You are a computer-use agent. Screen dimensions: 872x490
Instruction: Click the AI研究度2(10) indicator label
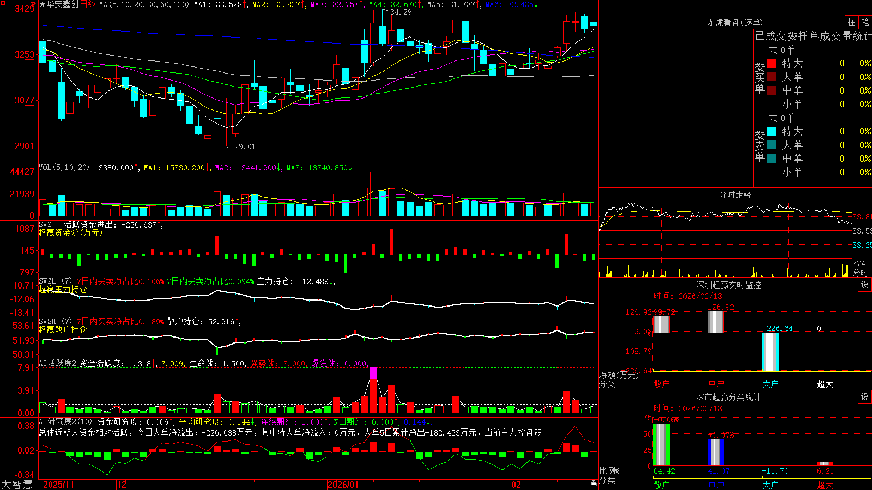[66, 421]
